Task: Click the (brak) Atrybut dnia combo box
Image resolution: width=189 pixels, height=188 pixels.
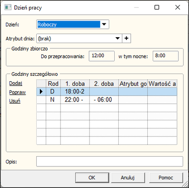Action: click(x=79, y=39)
